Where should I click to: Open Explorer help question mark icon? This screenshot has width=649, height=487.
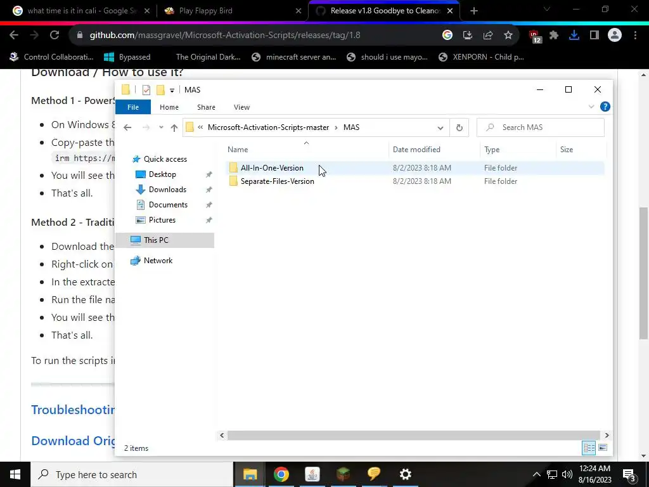(x=605, y=107)
